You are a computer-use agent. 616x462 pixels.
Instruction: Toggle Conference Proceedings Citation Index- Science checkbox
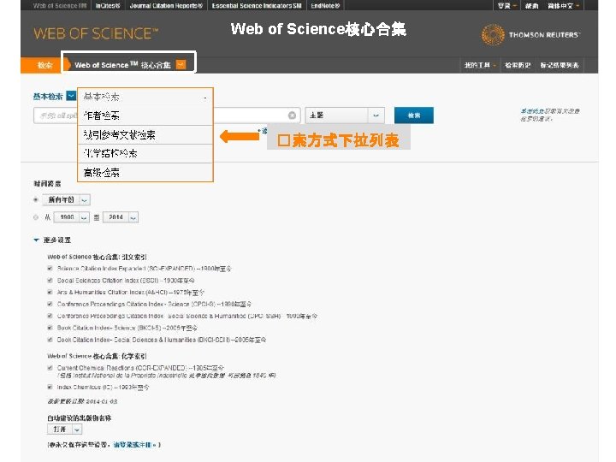[x=50, y=304]
